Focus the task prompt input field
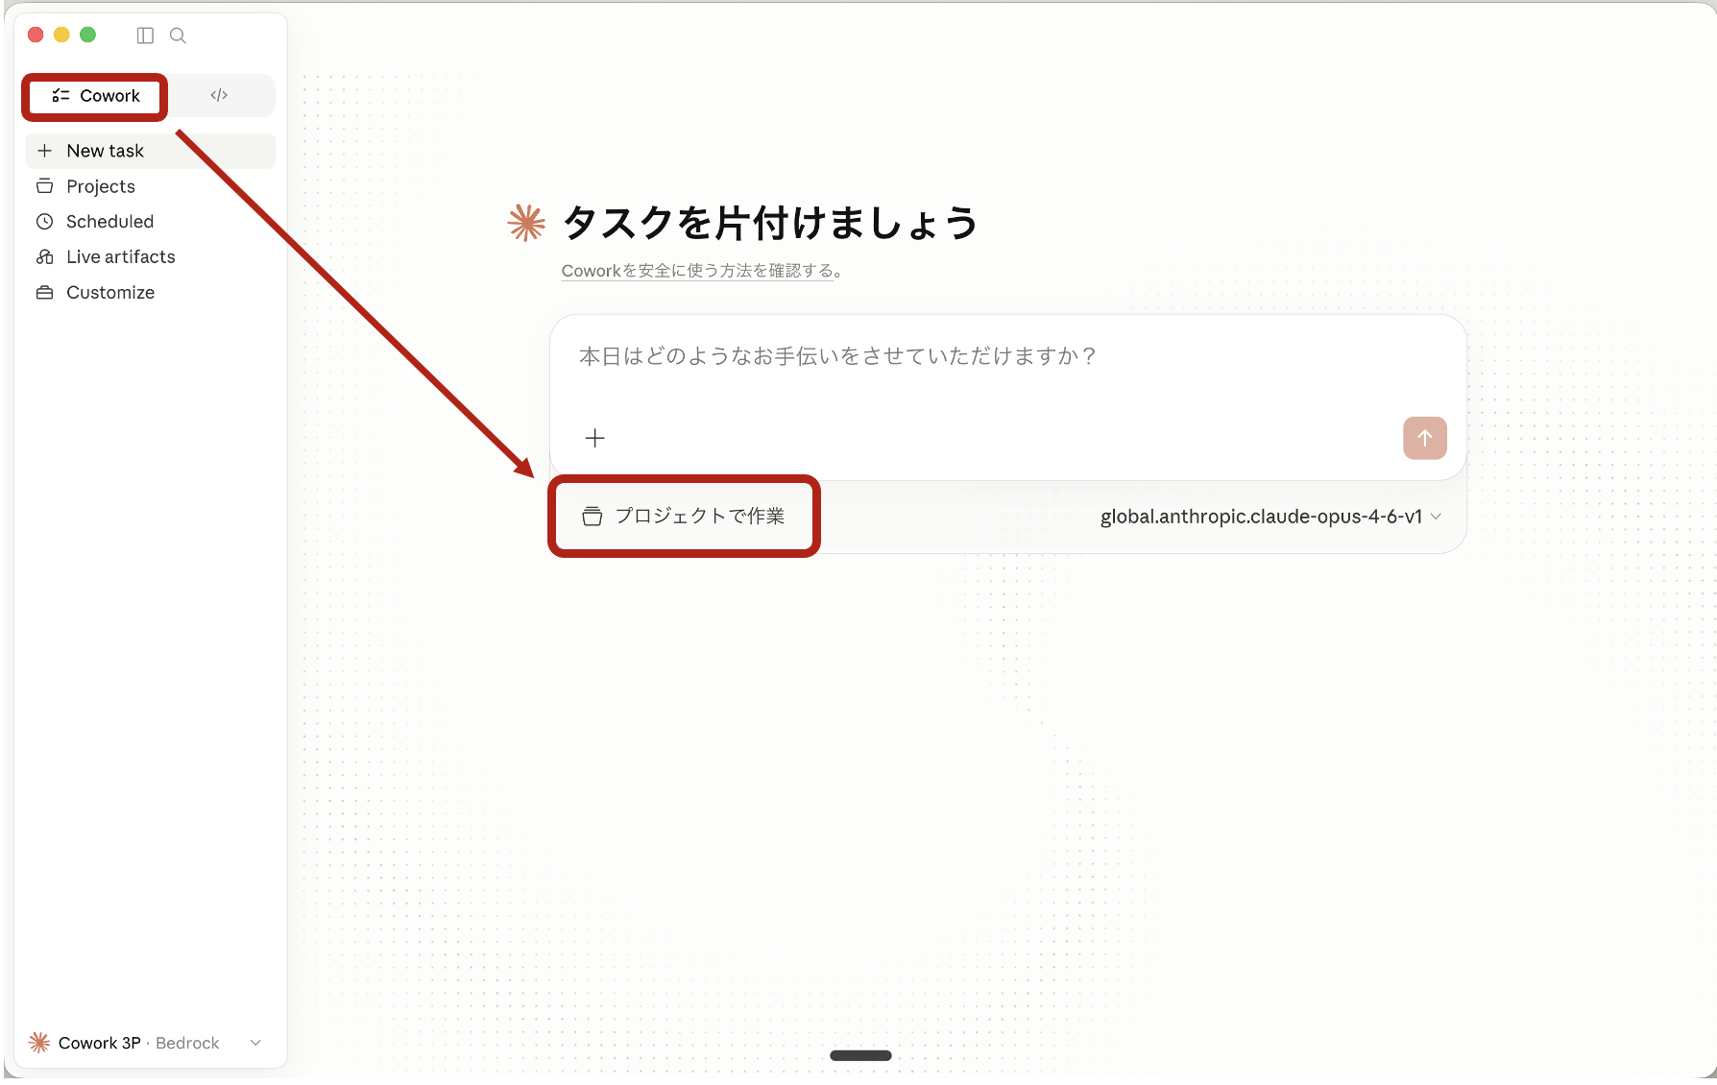Viewport: 1717px width, 1085px height. [x=1007, y=357]
